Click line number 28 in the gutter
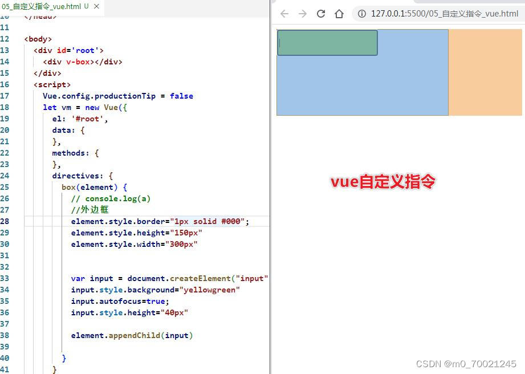This screenshot has width=525, height=374. [5, 221]
